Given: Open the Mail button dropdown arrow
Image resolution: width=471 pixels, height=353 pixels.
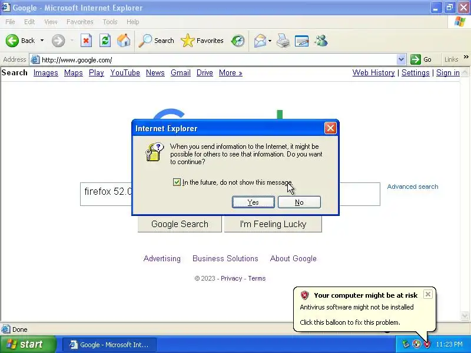Looking at the screenshot, I should click(x=270, y=41).
